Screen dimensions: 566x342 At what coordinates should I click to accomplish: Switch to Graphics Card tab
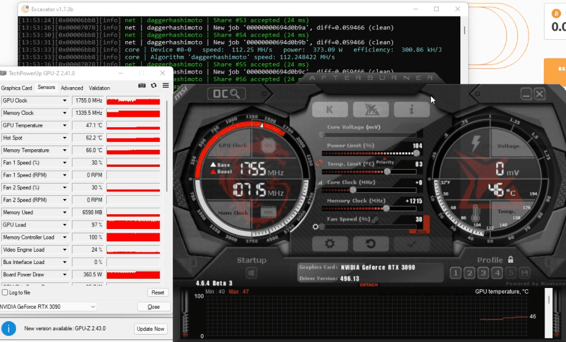tap(17, 88)
